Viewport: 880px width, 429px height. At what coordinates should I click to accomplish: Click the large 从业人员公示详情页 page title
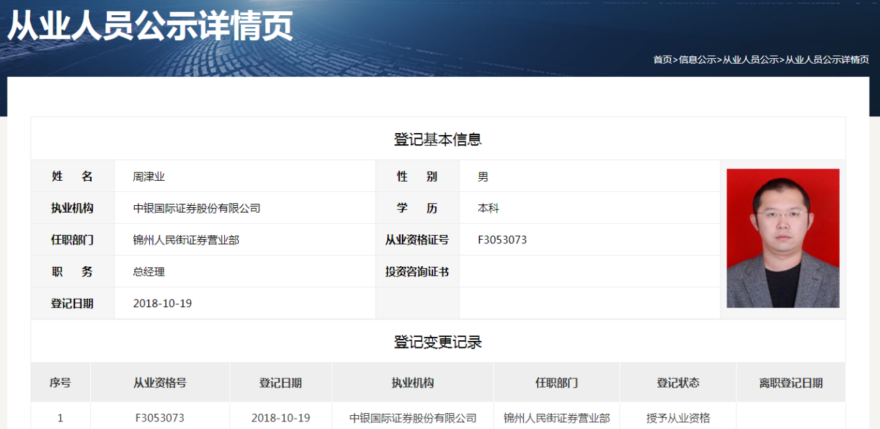(x=150, y=26)
